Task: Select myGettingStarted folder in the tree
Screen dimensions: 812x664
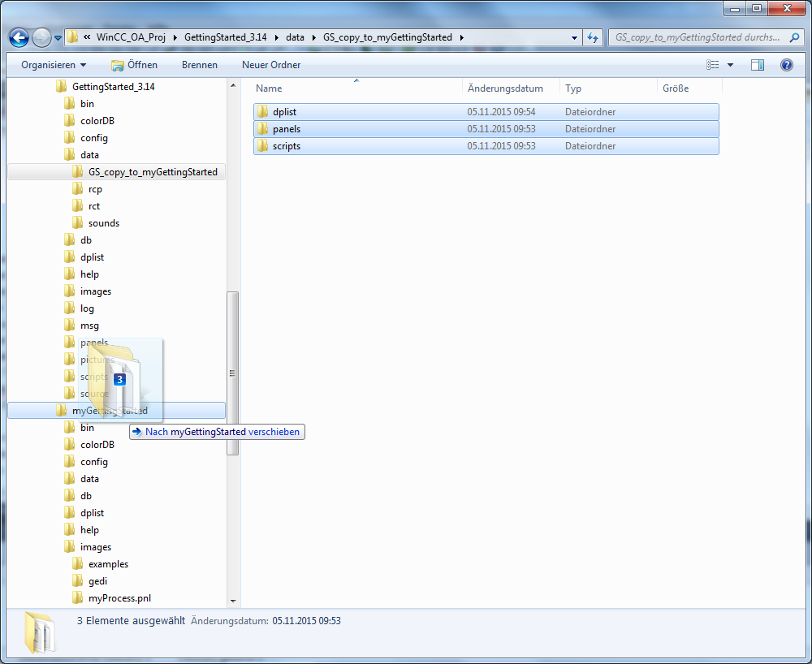Action: click(110, 411)
